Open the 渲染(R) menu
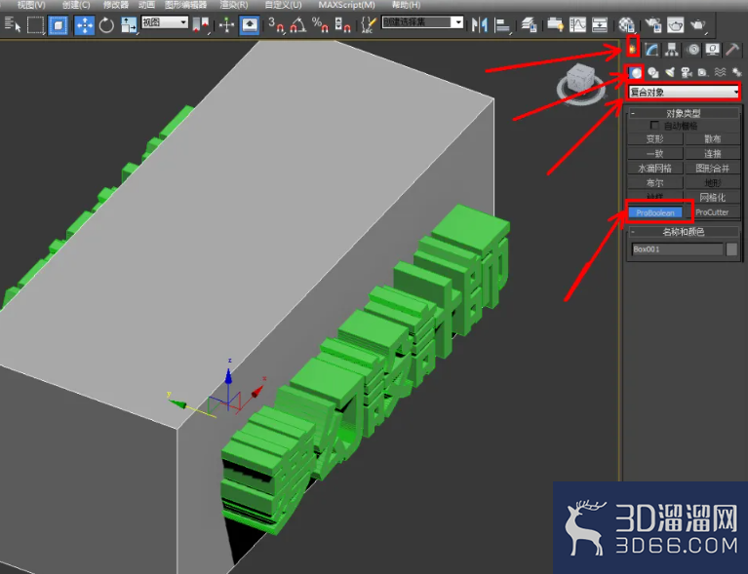Image resolution: width=748 pixels, height=574 pixels. click(x=234, y=5)
